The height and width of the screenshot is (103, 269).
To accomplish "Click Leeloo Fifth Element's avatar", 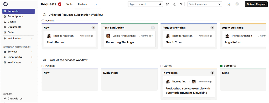I will (x=108, y=36).
